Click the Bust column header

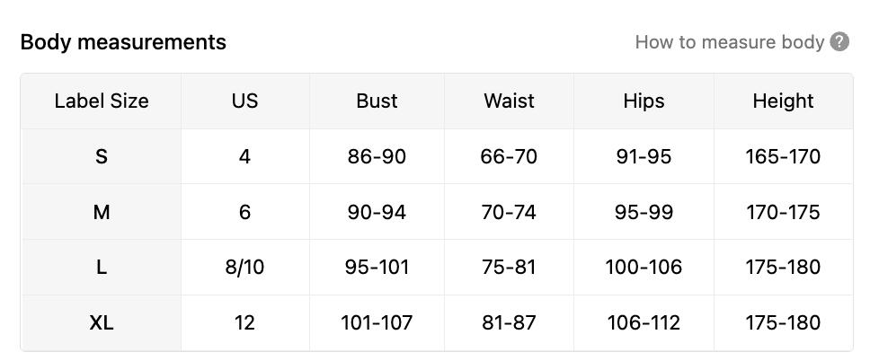click(x=377, y=101)
